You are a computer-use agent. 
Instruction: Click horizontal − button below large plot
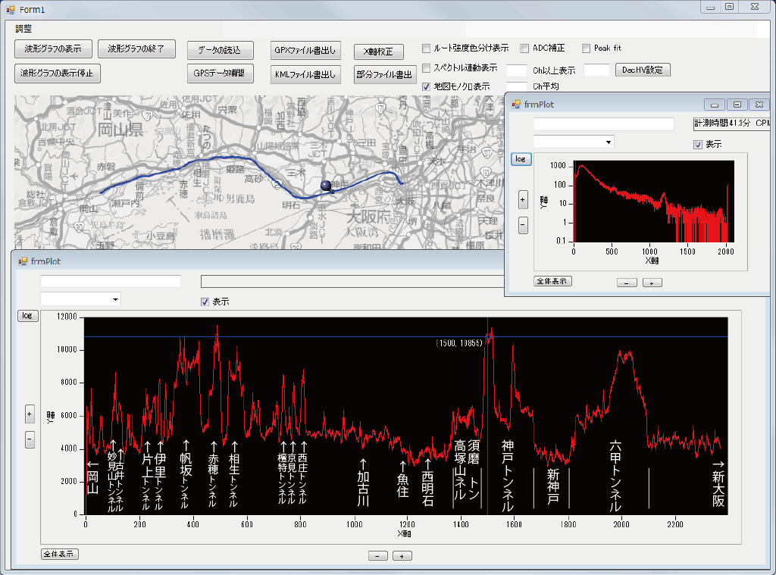click(378, 556)
